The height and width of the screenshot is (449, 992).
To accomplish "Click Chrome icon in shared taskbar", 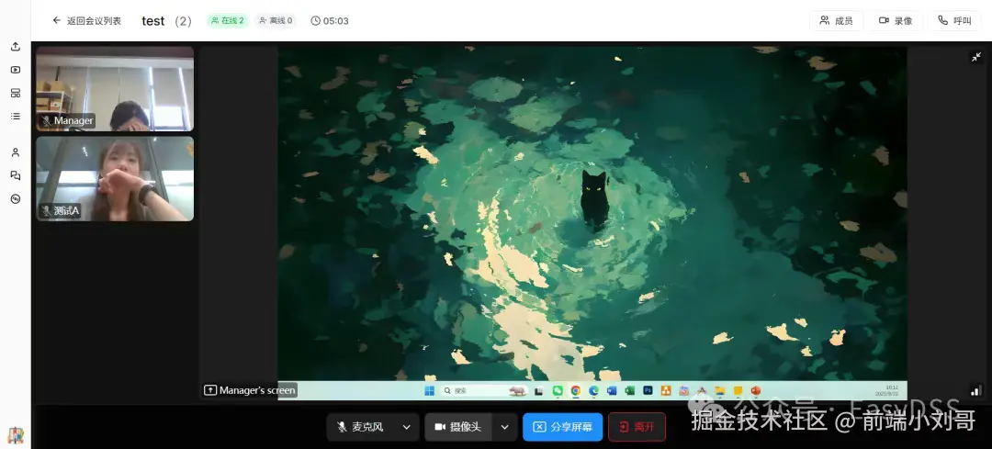I will point(576,391).
